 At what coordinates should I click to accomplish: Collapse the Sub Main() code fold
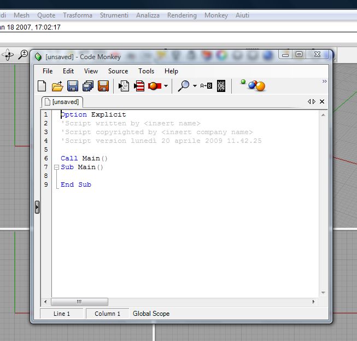[56, 167]
